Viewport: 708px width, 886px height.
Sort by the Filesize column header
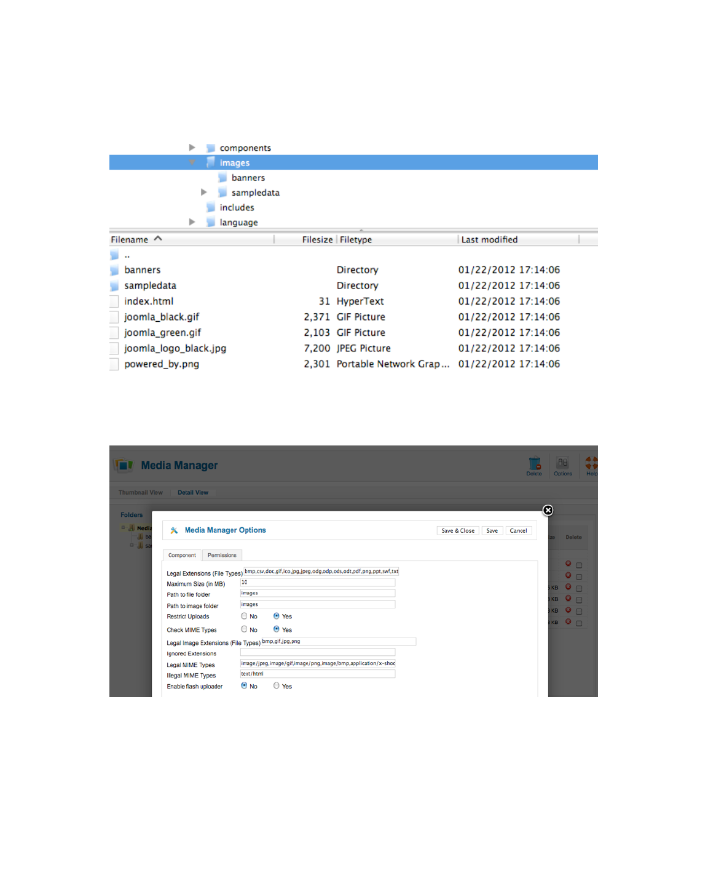coord(305,239)
